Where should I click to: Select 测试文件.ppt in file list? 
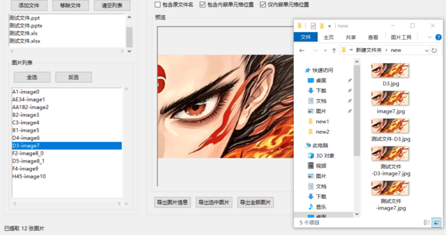(67, 18)
